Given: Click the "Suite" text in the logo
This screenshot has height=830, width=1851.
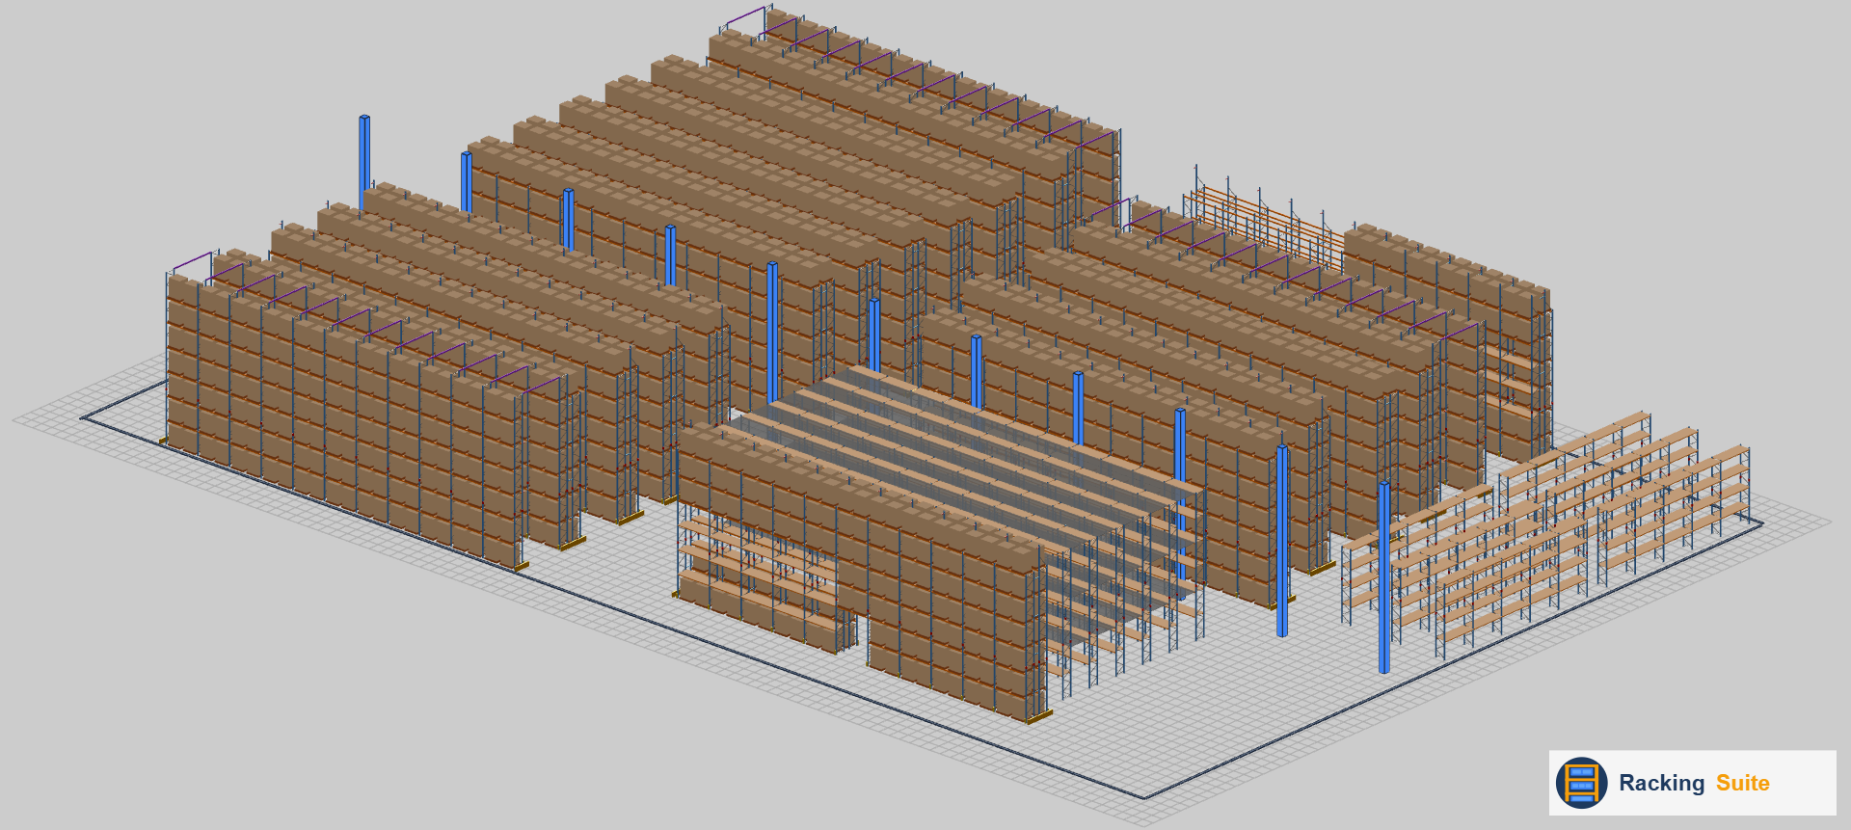Looking at the screenshot, I should coord(1742,783).
